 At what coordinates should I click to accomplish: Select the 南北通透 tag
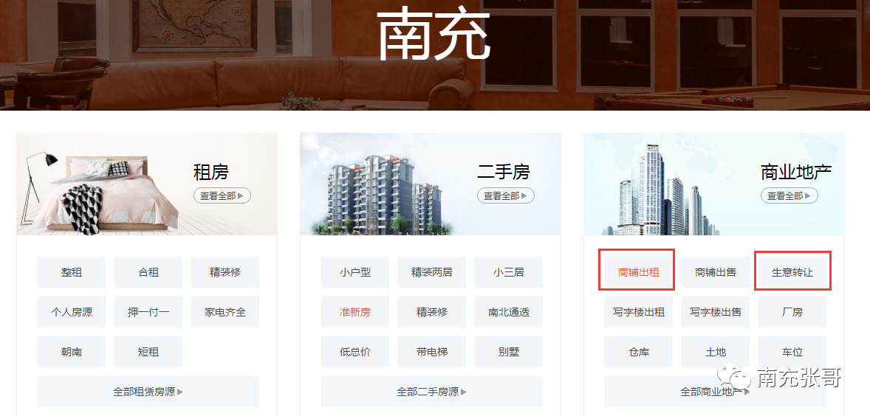(509, 312)
